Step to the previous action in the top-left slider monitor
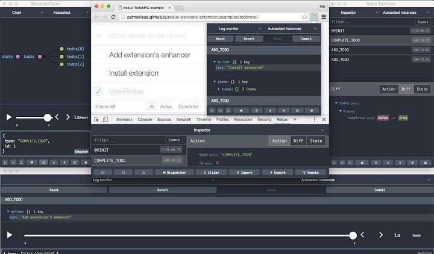The image size is (434, 254). (x=57, y=117)
